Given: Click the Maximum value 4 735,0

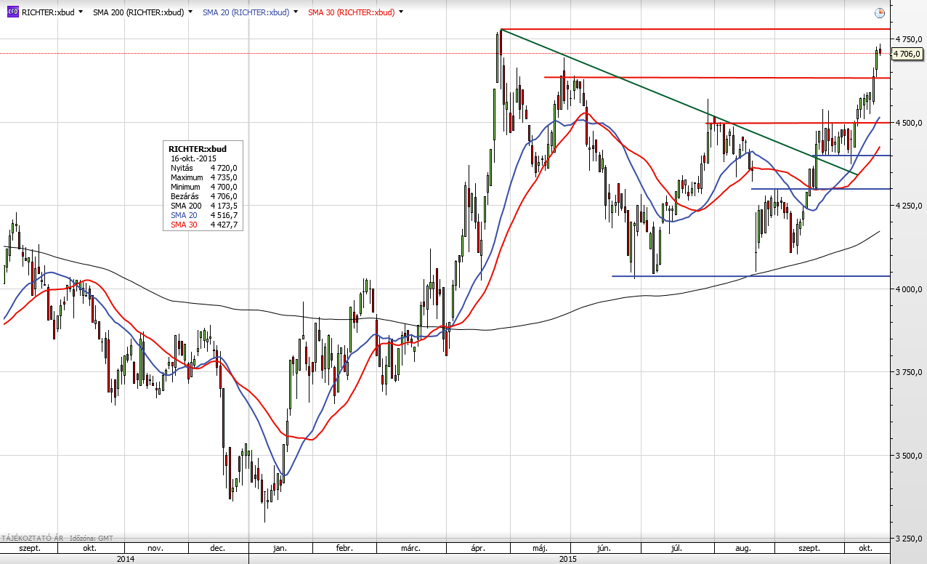Looking at the screenshot, I should (224, 177).
